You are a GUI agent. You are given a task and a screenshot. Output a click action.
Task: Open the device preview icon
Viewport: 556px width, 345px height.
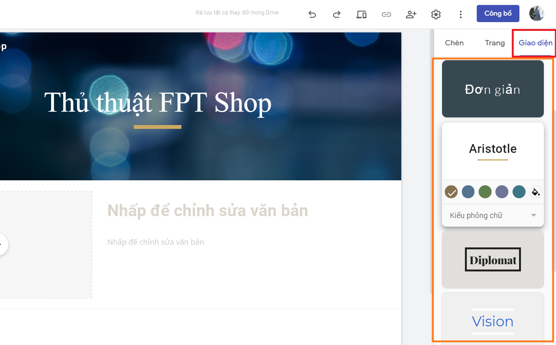(361, 14)
